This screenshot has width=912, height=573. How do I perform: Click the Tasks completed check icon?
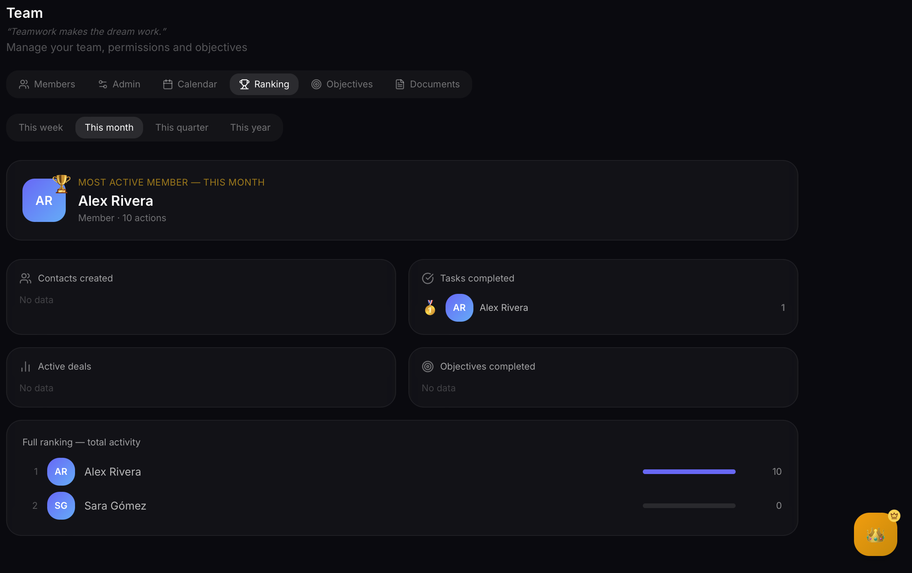pyautogui.click(x=428, y=278)
